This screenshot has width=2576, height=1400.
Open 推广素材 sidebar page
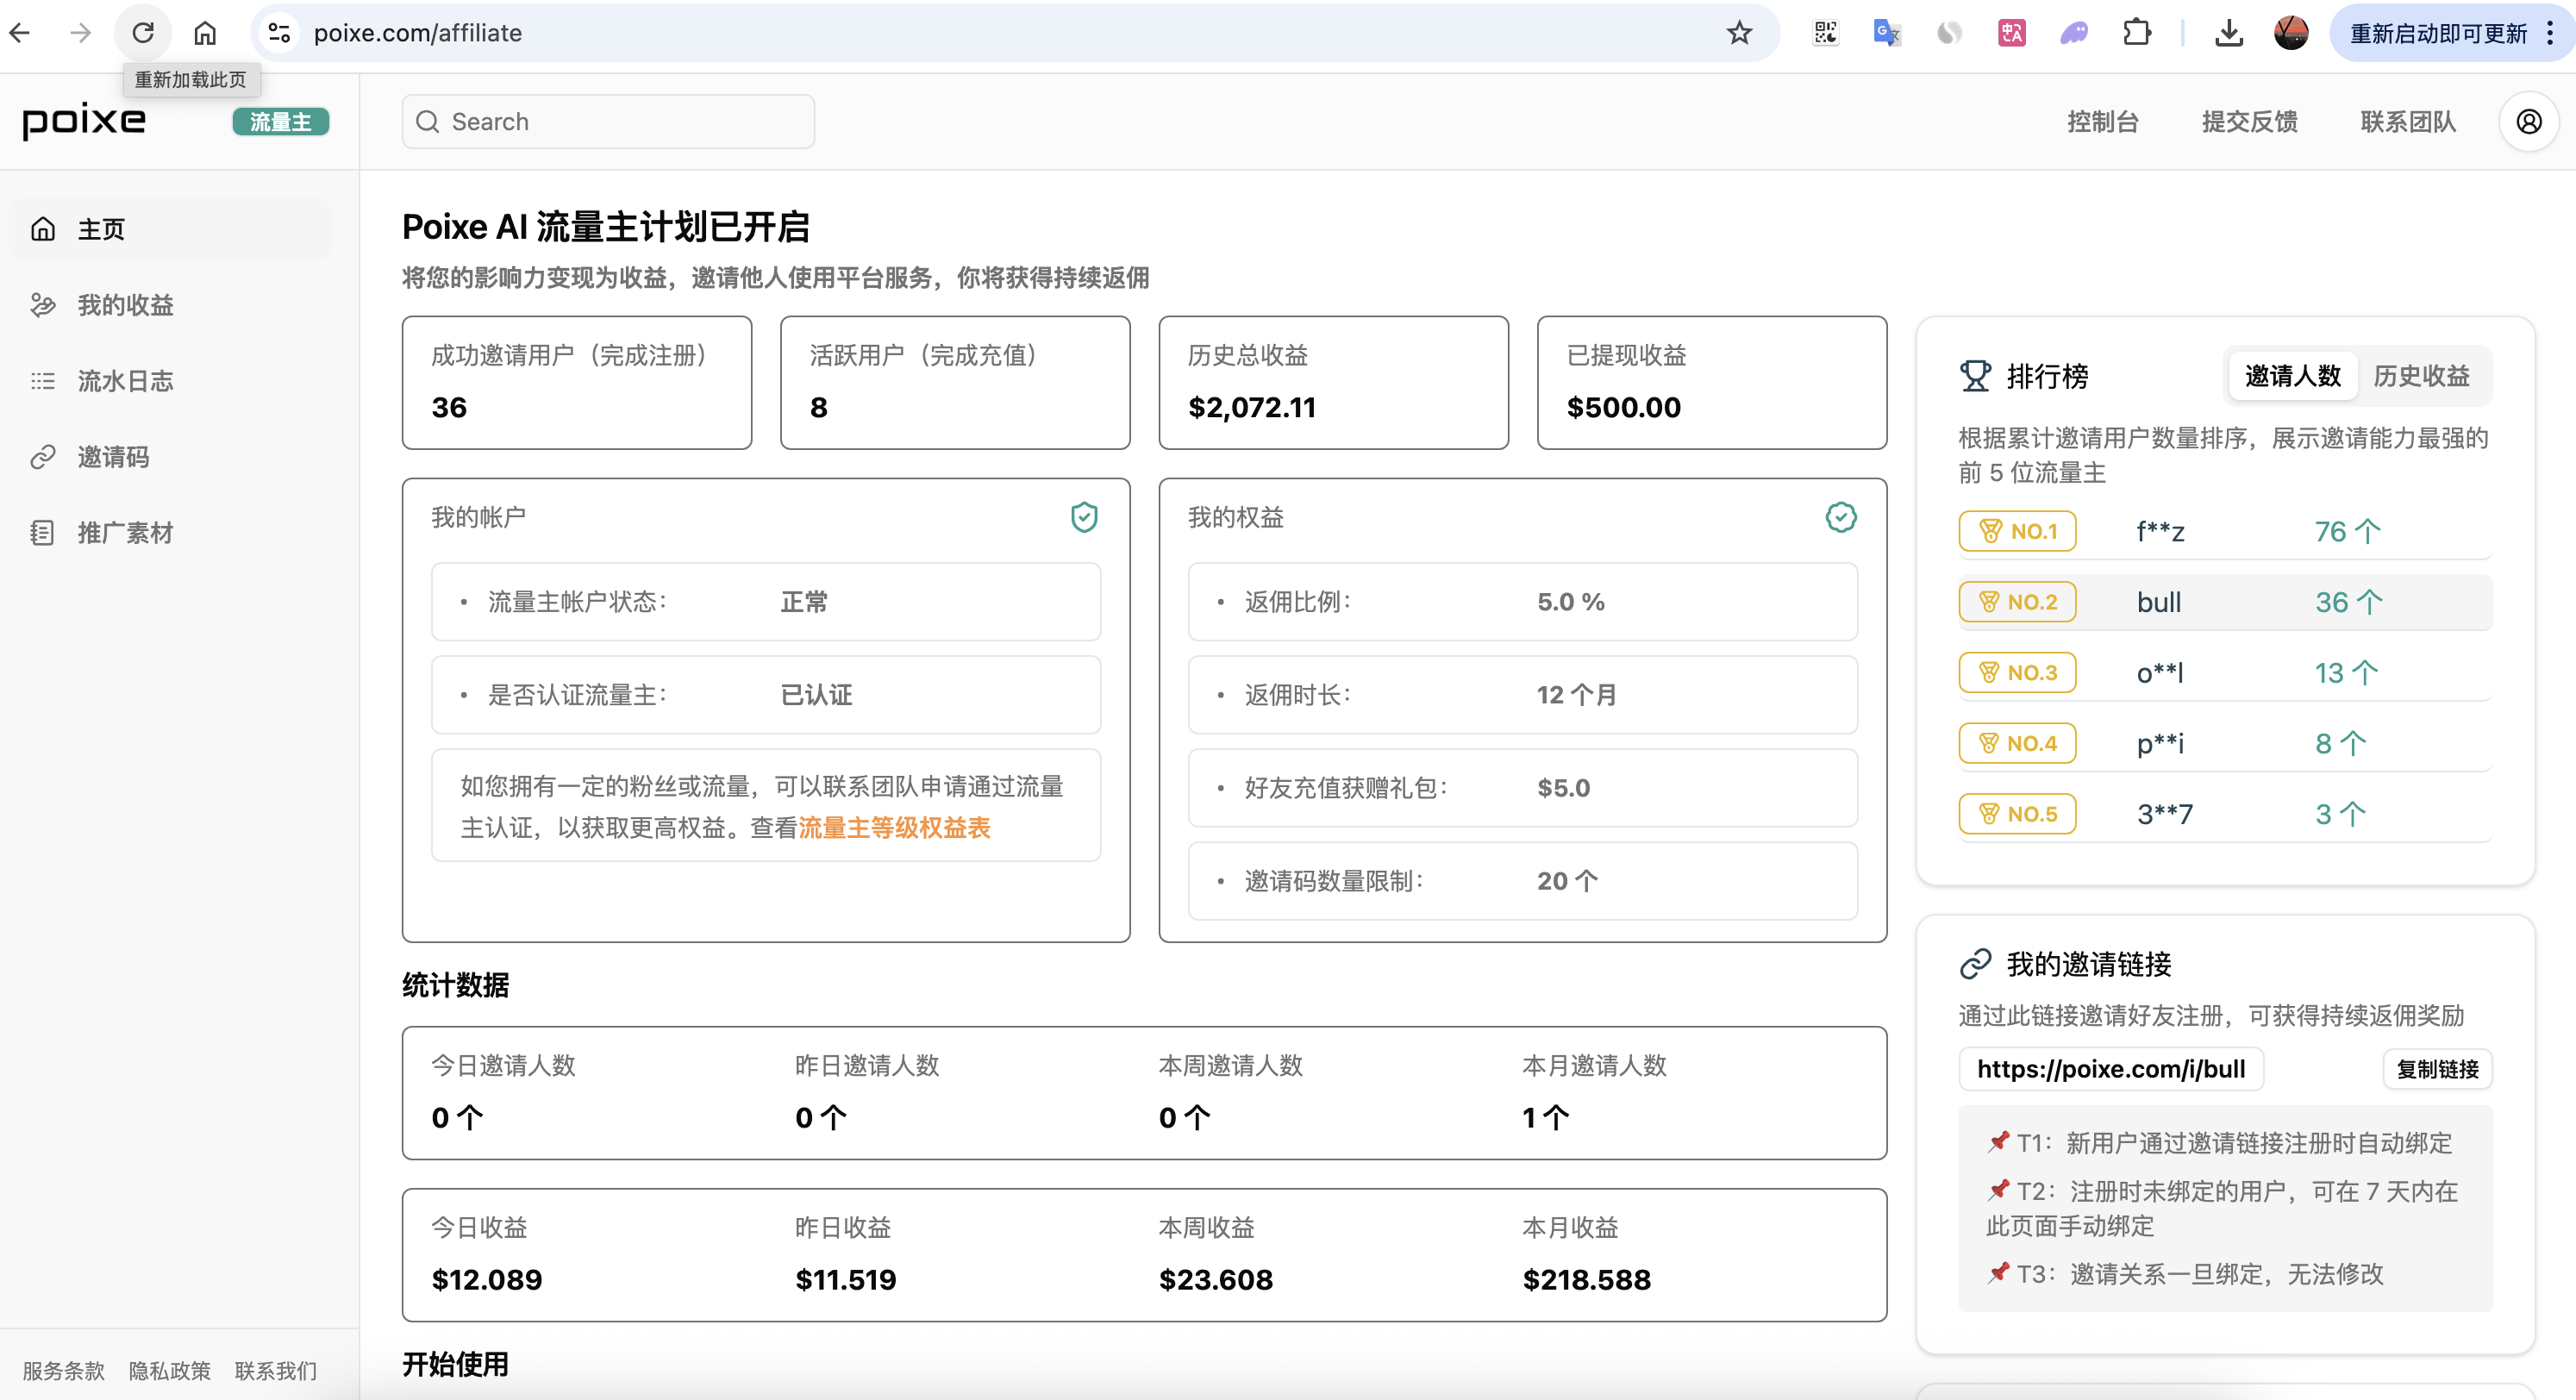[125, 533]
